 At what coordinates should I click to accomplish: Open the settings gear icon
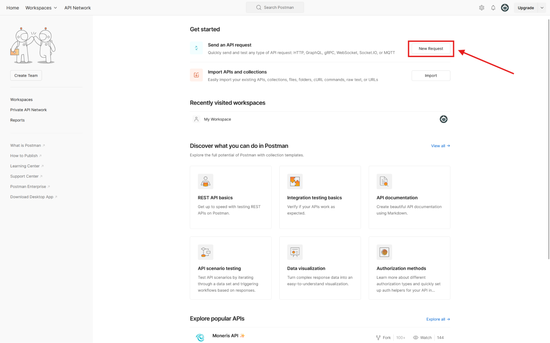click(x=481, y=8)
